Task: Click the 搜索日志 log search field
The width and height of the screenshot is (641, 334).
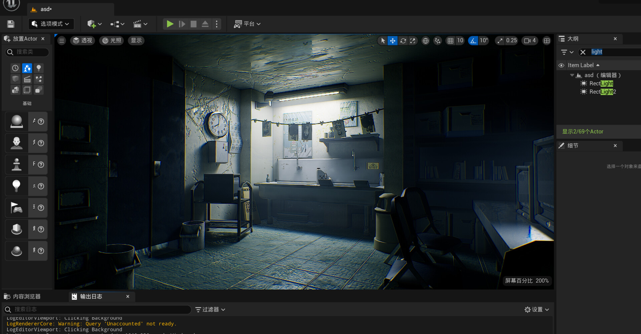Action: click(97, 309)
